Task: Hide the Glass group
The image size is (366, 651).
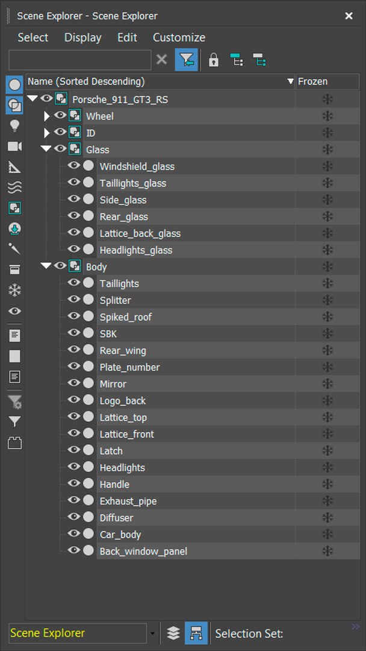Action: [60, 149]
